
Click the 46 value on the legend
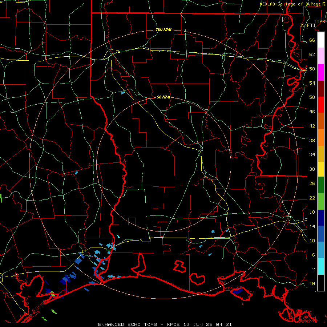[x=312, y=112]
